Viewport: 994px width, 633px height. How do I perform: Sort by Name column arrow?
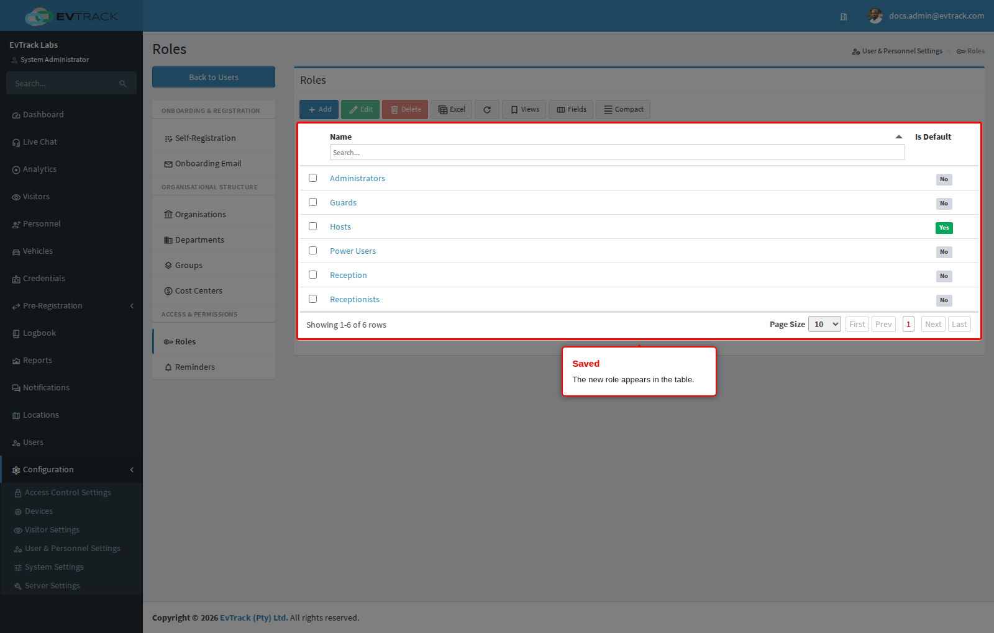point(898,137)
